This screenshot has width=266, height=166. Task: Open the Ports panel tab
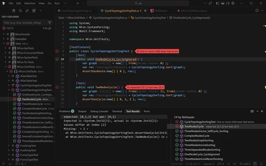(147, 111)
